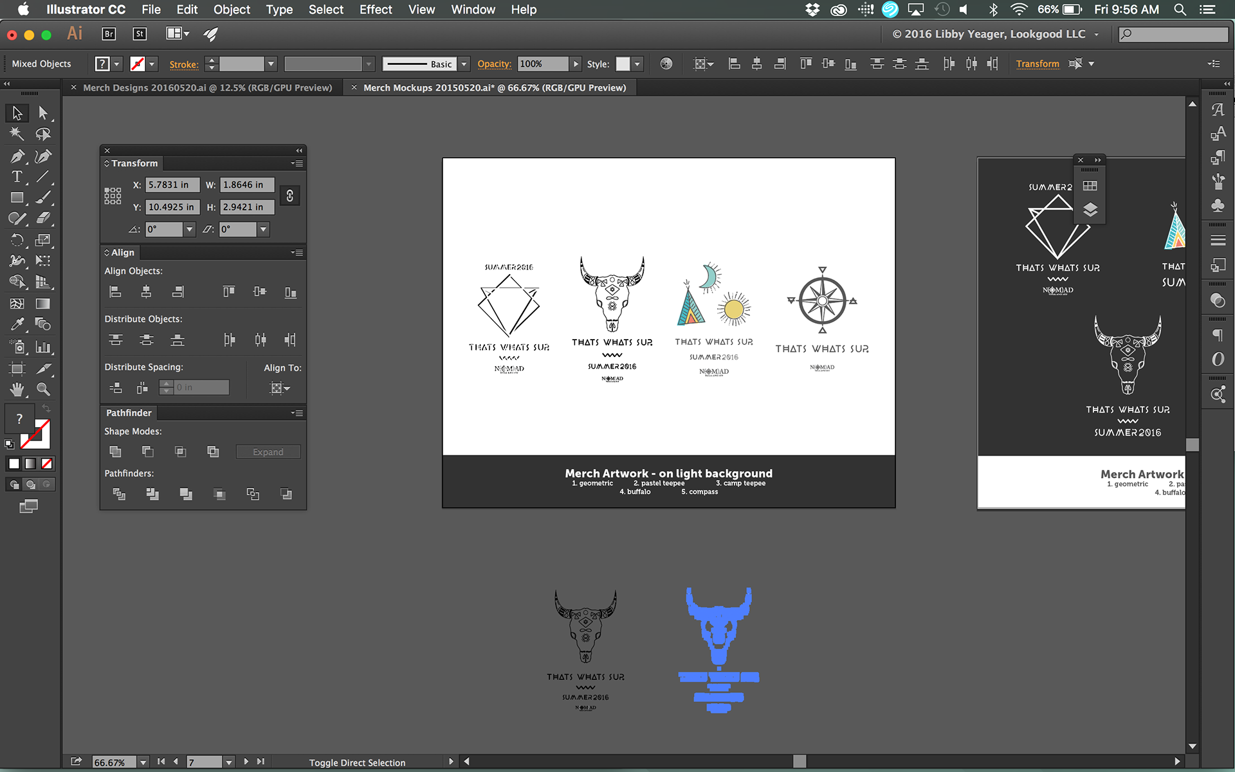Open the zoom level dropdown
Viewport: 1235px width, 772px height.
(143, 762)
